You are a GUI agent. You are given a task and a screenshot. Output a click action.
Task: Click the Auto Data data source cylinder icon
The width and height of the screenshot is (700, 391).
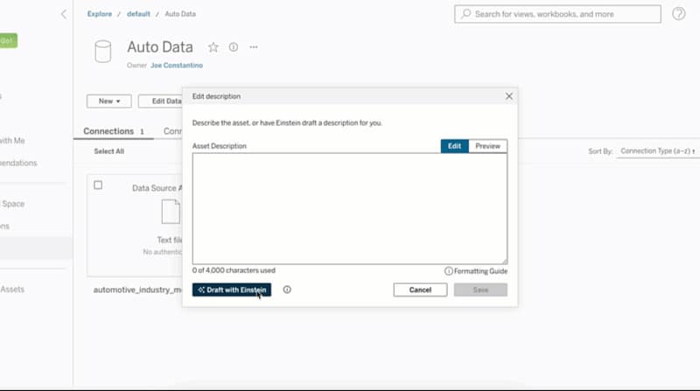point(103,52)
